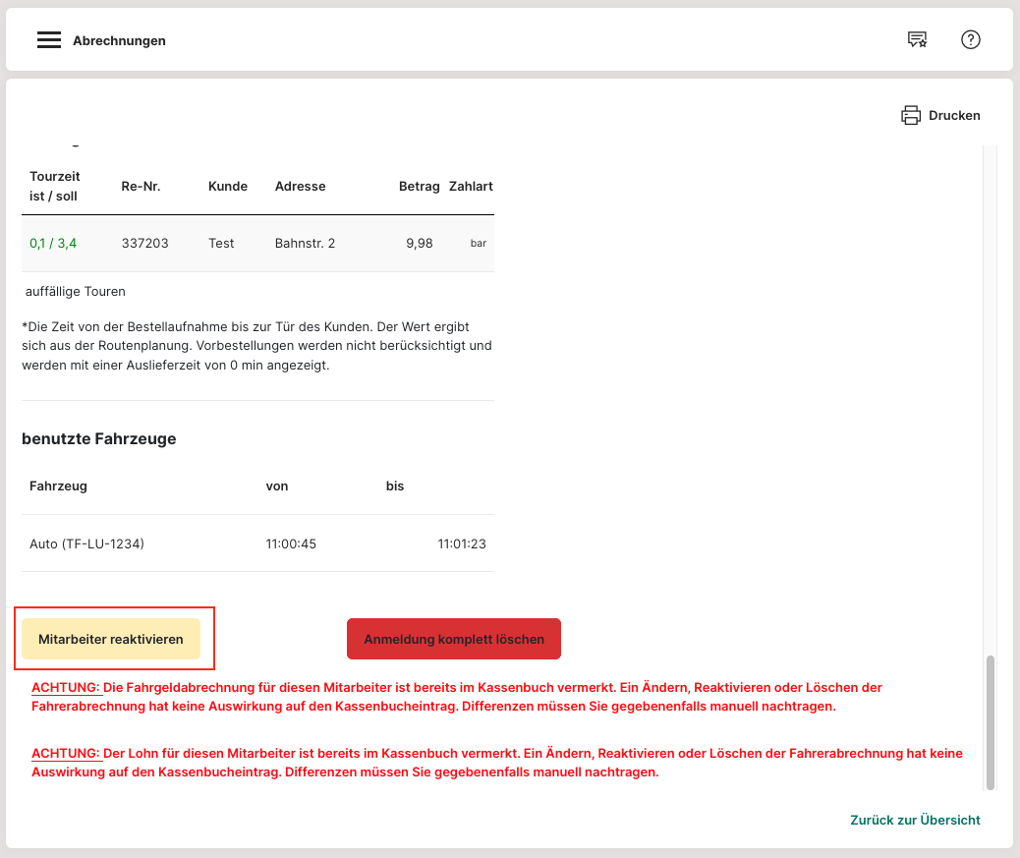Click the Abrechnungen page title
The width and height of the screenshot is (1020, 858).
click(119, 41)
